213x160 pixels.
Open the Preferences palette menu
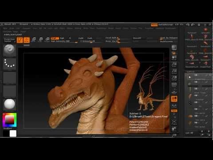point(101,28)
